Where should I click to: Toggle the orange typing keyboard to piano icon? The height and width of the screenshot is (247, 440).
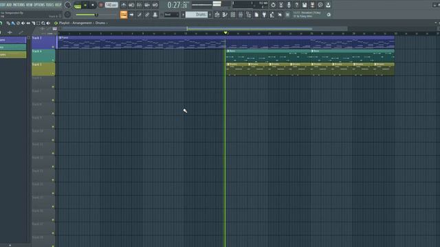click(x=124, y=14)
